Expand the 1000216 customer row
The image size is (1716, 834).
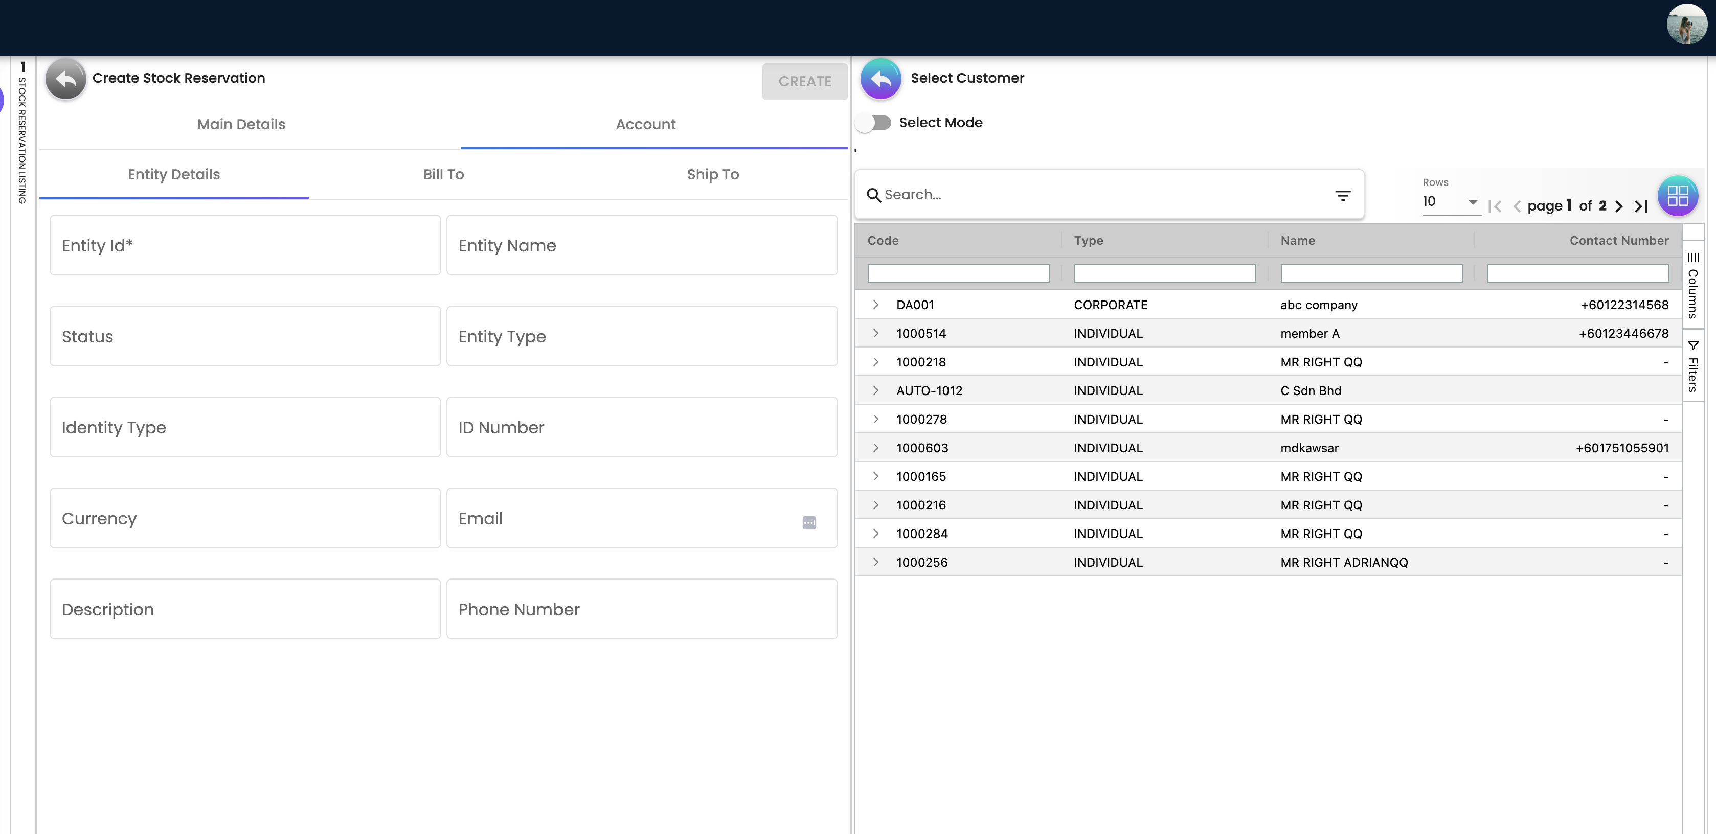pos(875,505)
